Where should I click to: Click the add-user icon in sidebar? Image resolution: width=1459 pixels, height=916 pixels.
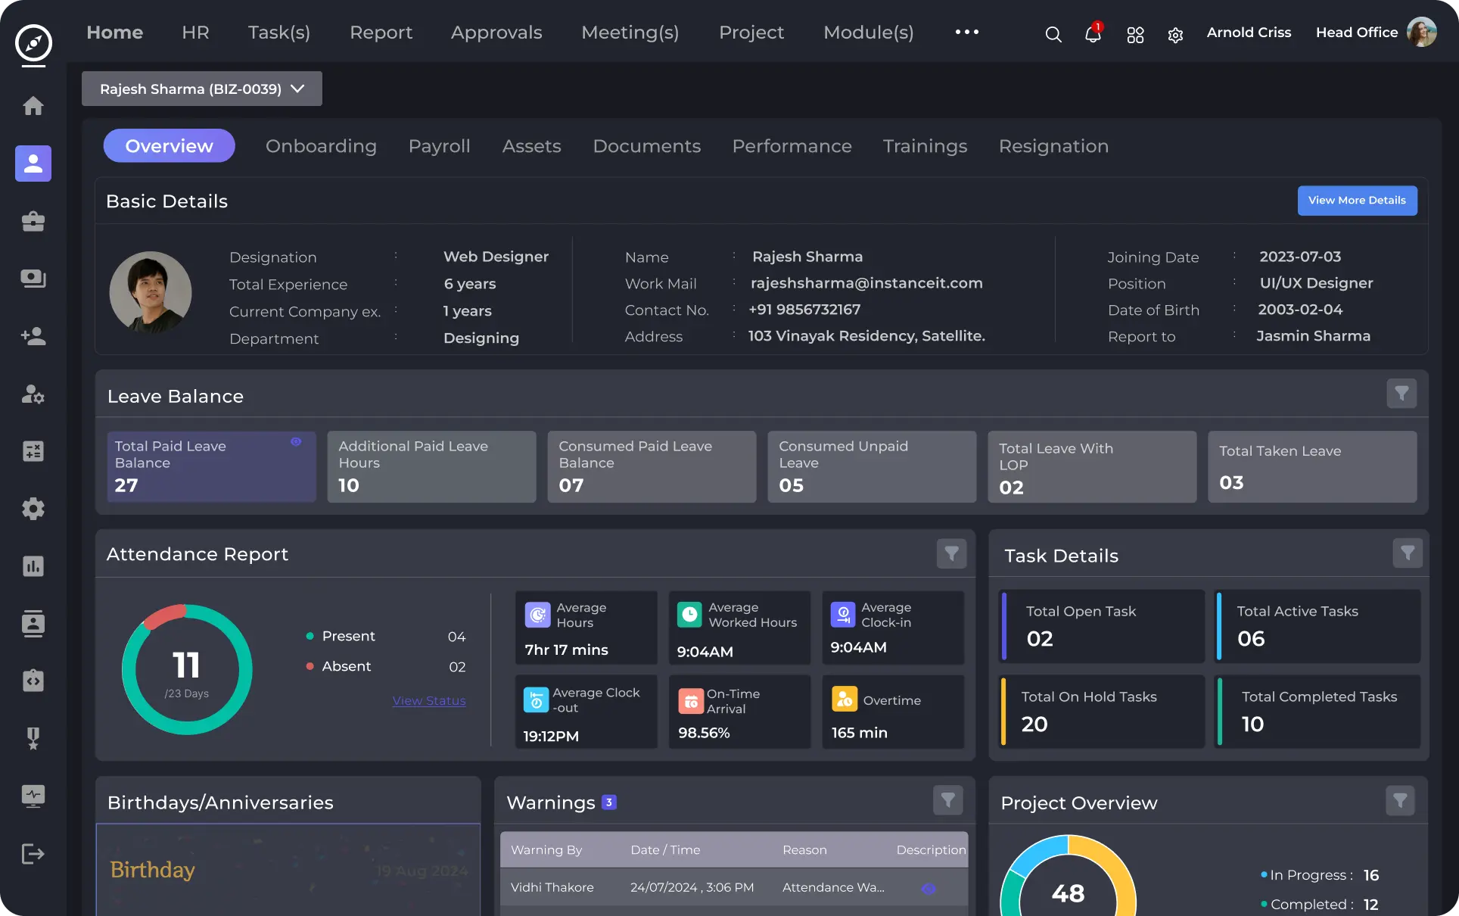33,336
